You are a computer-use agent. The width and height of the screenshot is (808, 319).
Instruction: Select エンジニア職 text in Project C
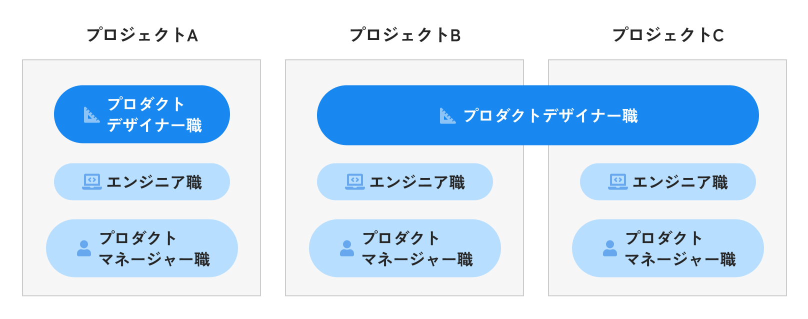[680, 182]
